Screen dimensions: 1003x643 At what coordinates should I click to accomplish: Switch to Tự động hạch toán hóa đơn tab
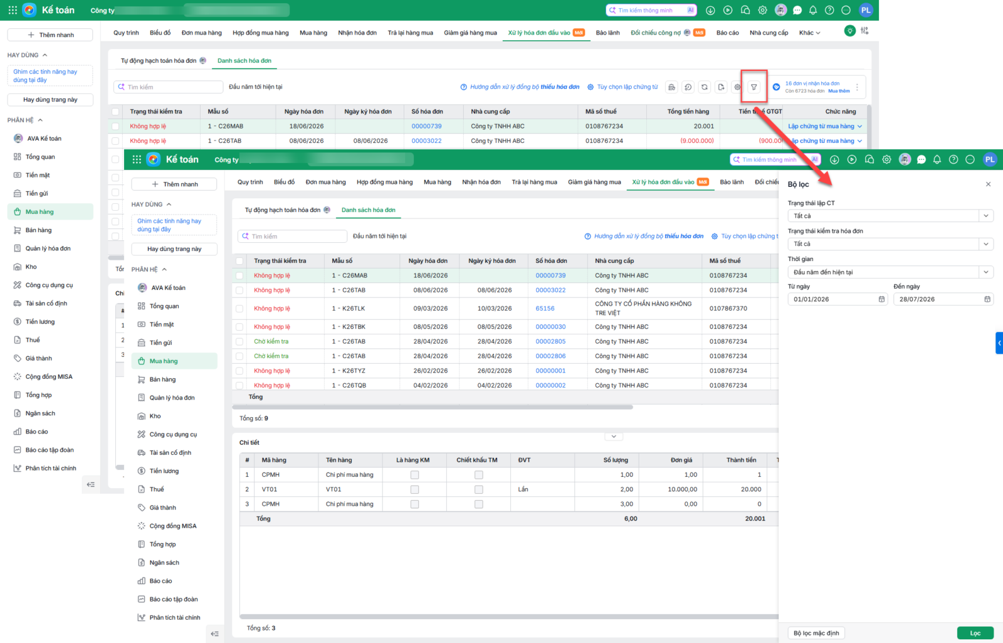pos(283,210)
